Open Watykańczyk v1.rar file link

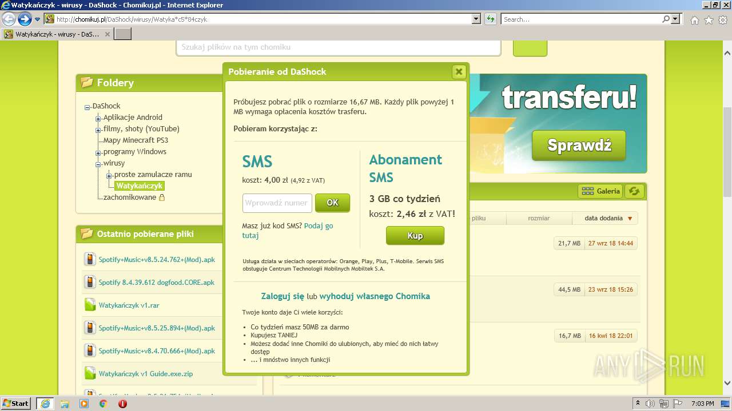129,305
